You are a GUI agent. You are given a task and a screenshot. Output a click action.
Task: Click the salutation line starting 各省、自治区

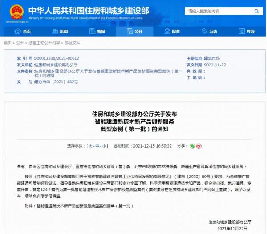(132, 167)
